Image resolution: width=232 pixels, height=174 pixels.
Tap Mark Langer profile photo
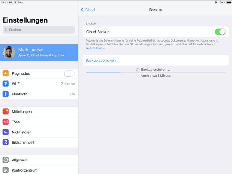coord(9,52)
